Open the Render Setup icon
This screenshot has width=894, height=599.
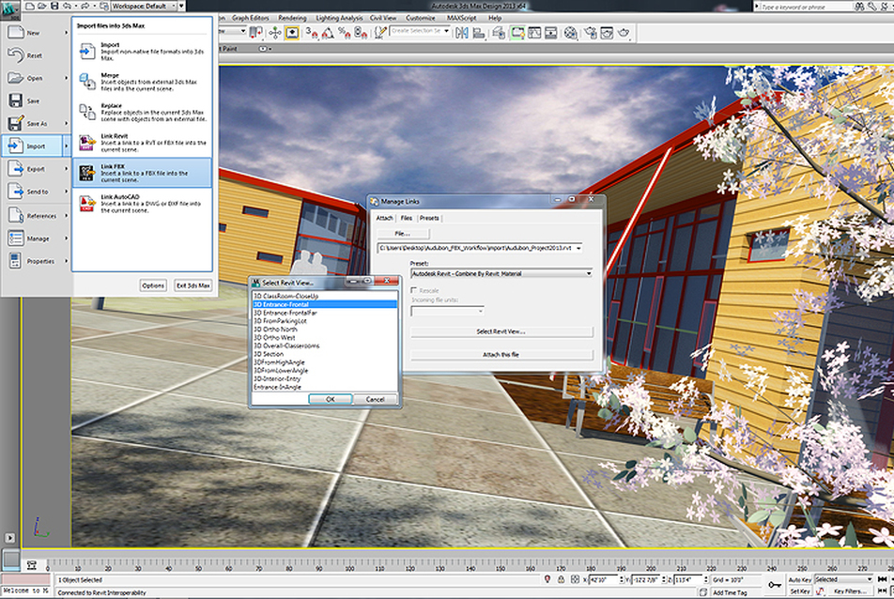point(591,33)
